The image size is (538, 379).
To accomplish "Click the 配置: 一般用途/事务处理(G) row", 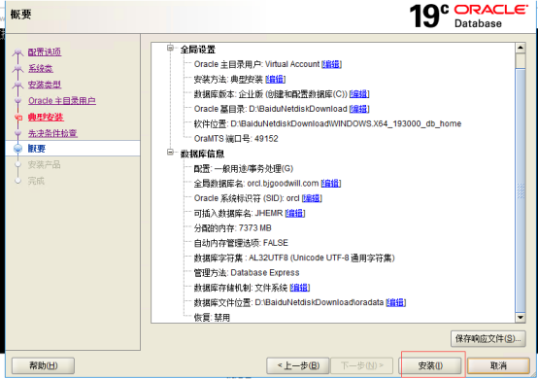I will click(244, 168).
